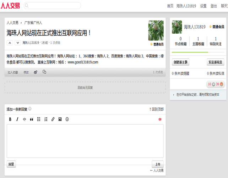Click the 创建新主题 button
The width and height of the screenshot is (228, 178).
[x=180, y=62]
